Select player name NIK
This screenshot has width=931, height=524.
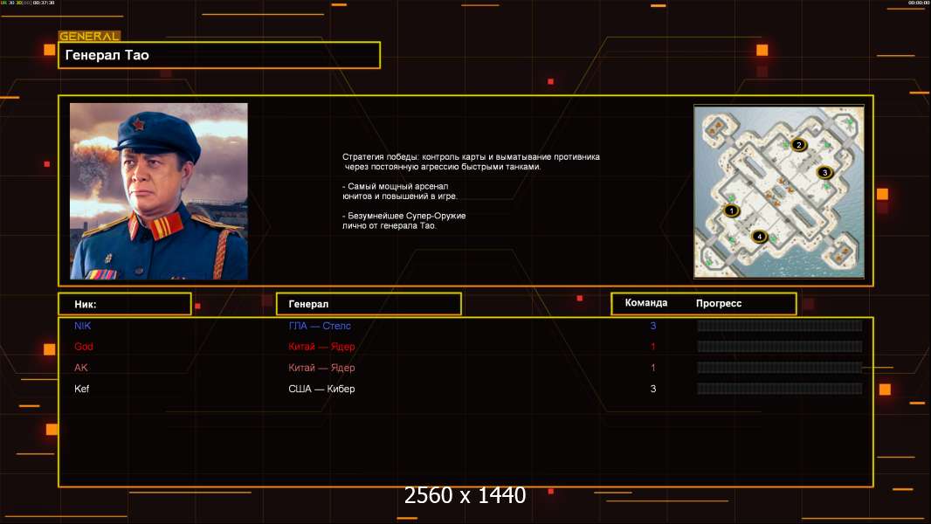coord(82,326)
